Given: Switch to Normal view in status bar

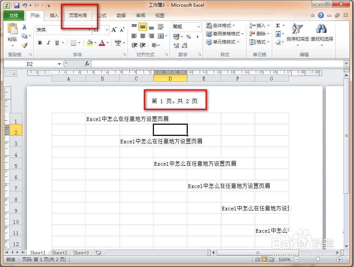Looking at the screenshot, I should click(x=257, y=260).
